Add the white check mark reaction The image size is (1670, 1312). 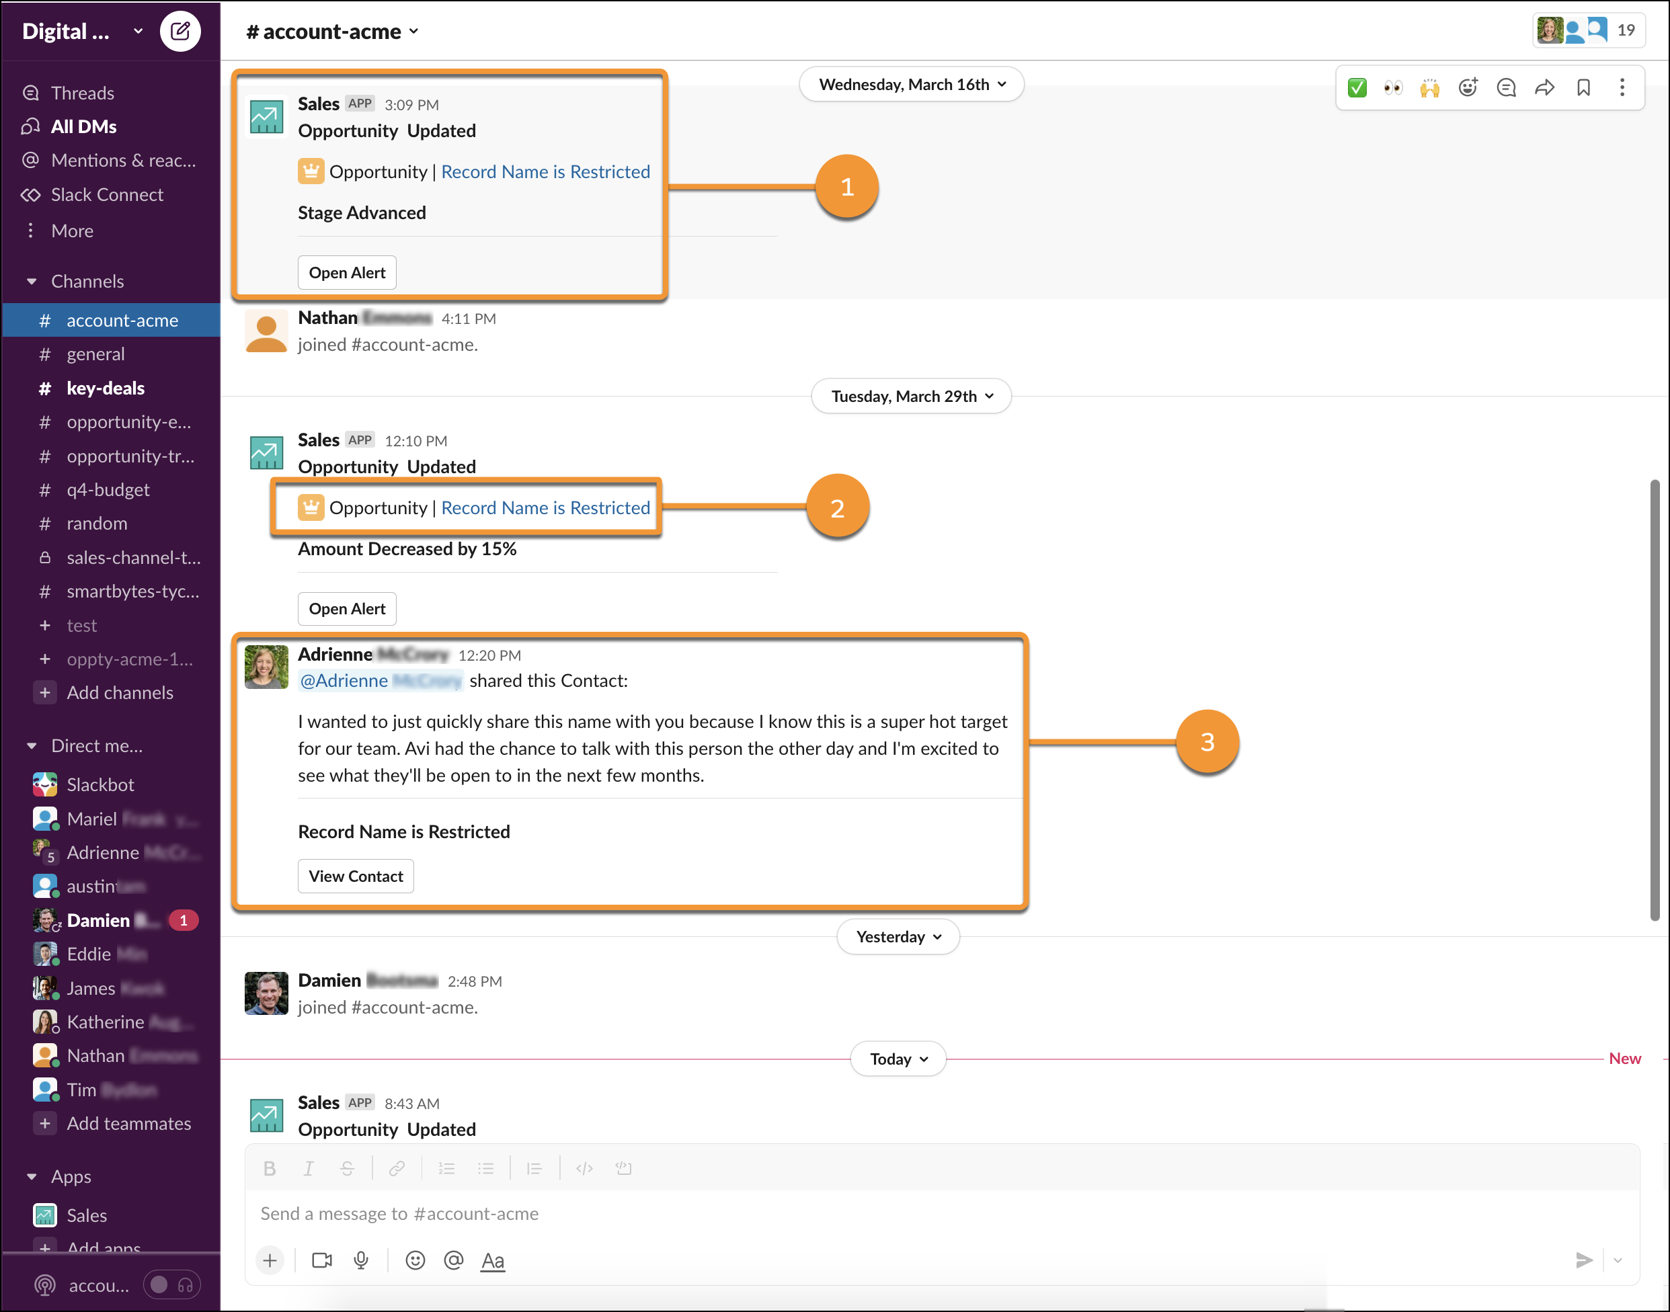[1357, 87]
